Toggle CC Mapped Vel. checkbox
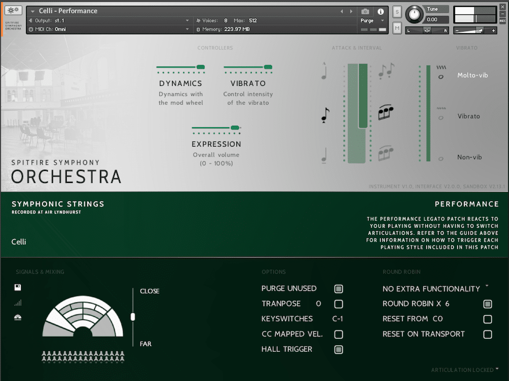This screenshot has width=509, height=381. (338, 334)
